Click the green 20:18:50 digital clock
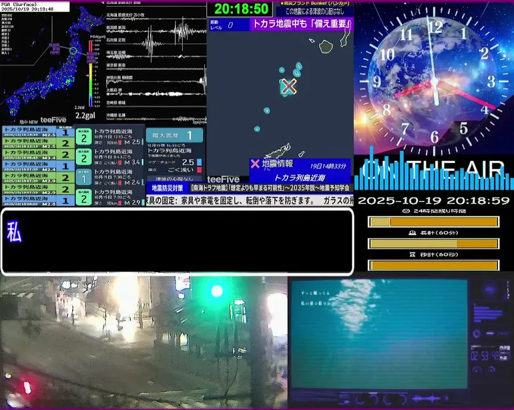 (241, 9)
